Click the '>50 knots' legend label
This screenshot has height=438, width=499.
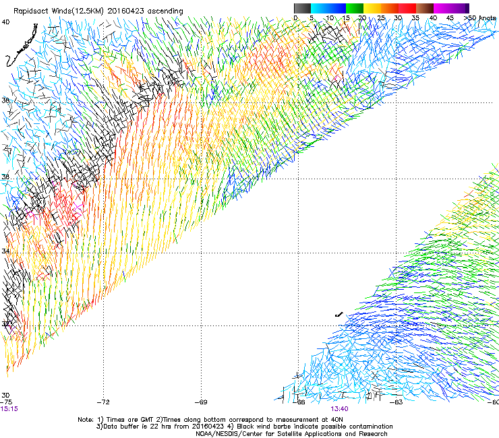(x=480, y=18)
